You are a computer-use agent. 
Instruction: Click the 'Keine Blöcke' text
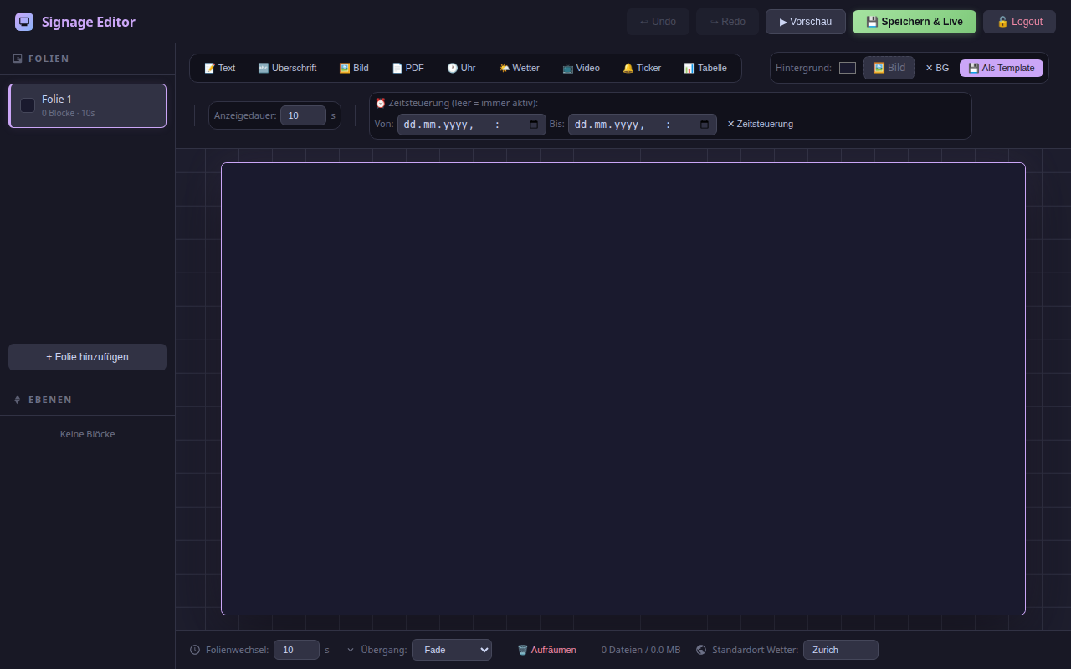coord(87,434)
